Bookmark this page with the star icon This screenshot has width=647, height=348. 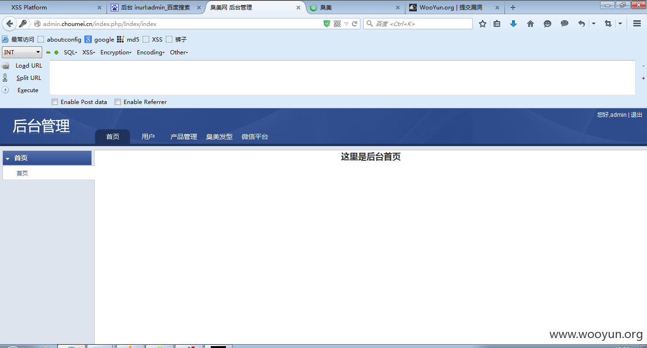point(482,24)
